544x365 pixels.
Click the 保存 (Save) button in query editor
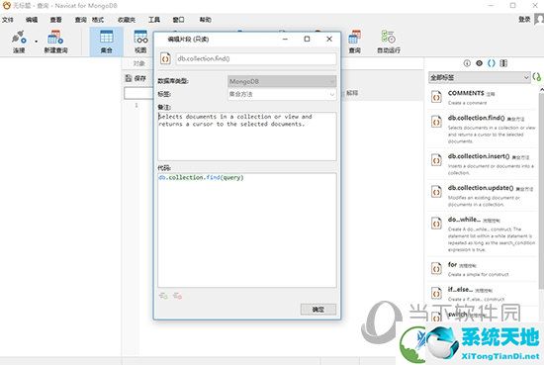click(x=136, y=78)
